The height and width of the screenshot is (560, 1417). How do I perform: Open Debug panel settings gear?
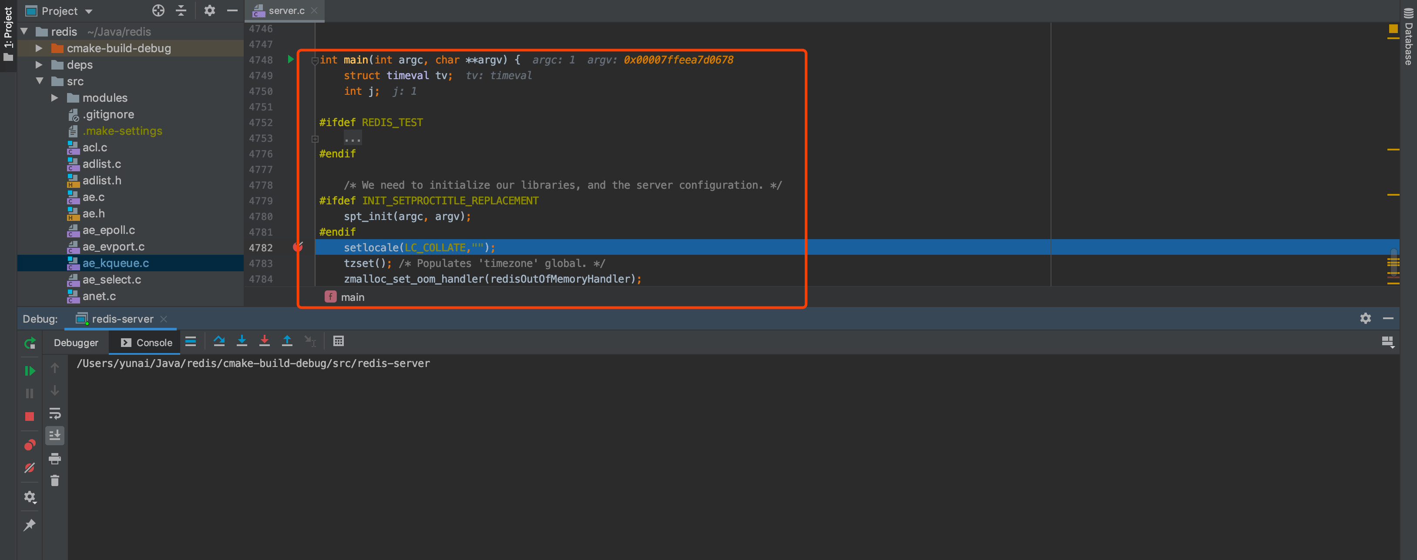point(1365,318)
